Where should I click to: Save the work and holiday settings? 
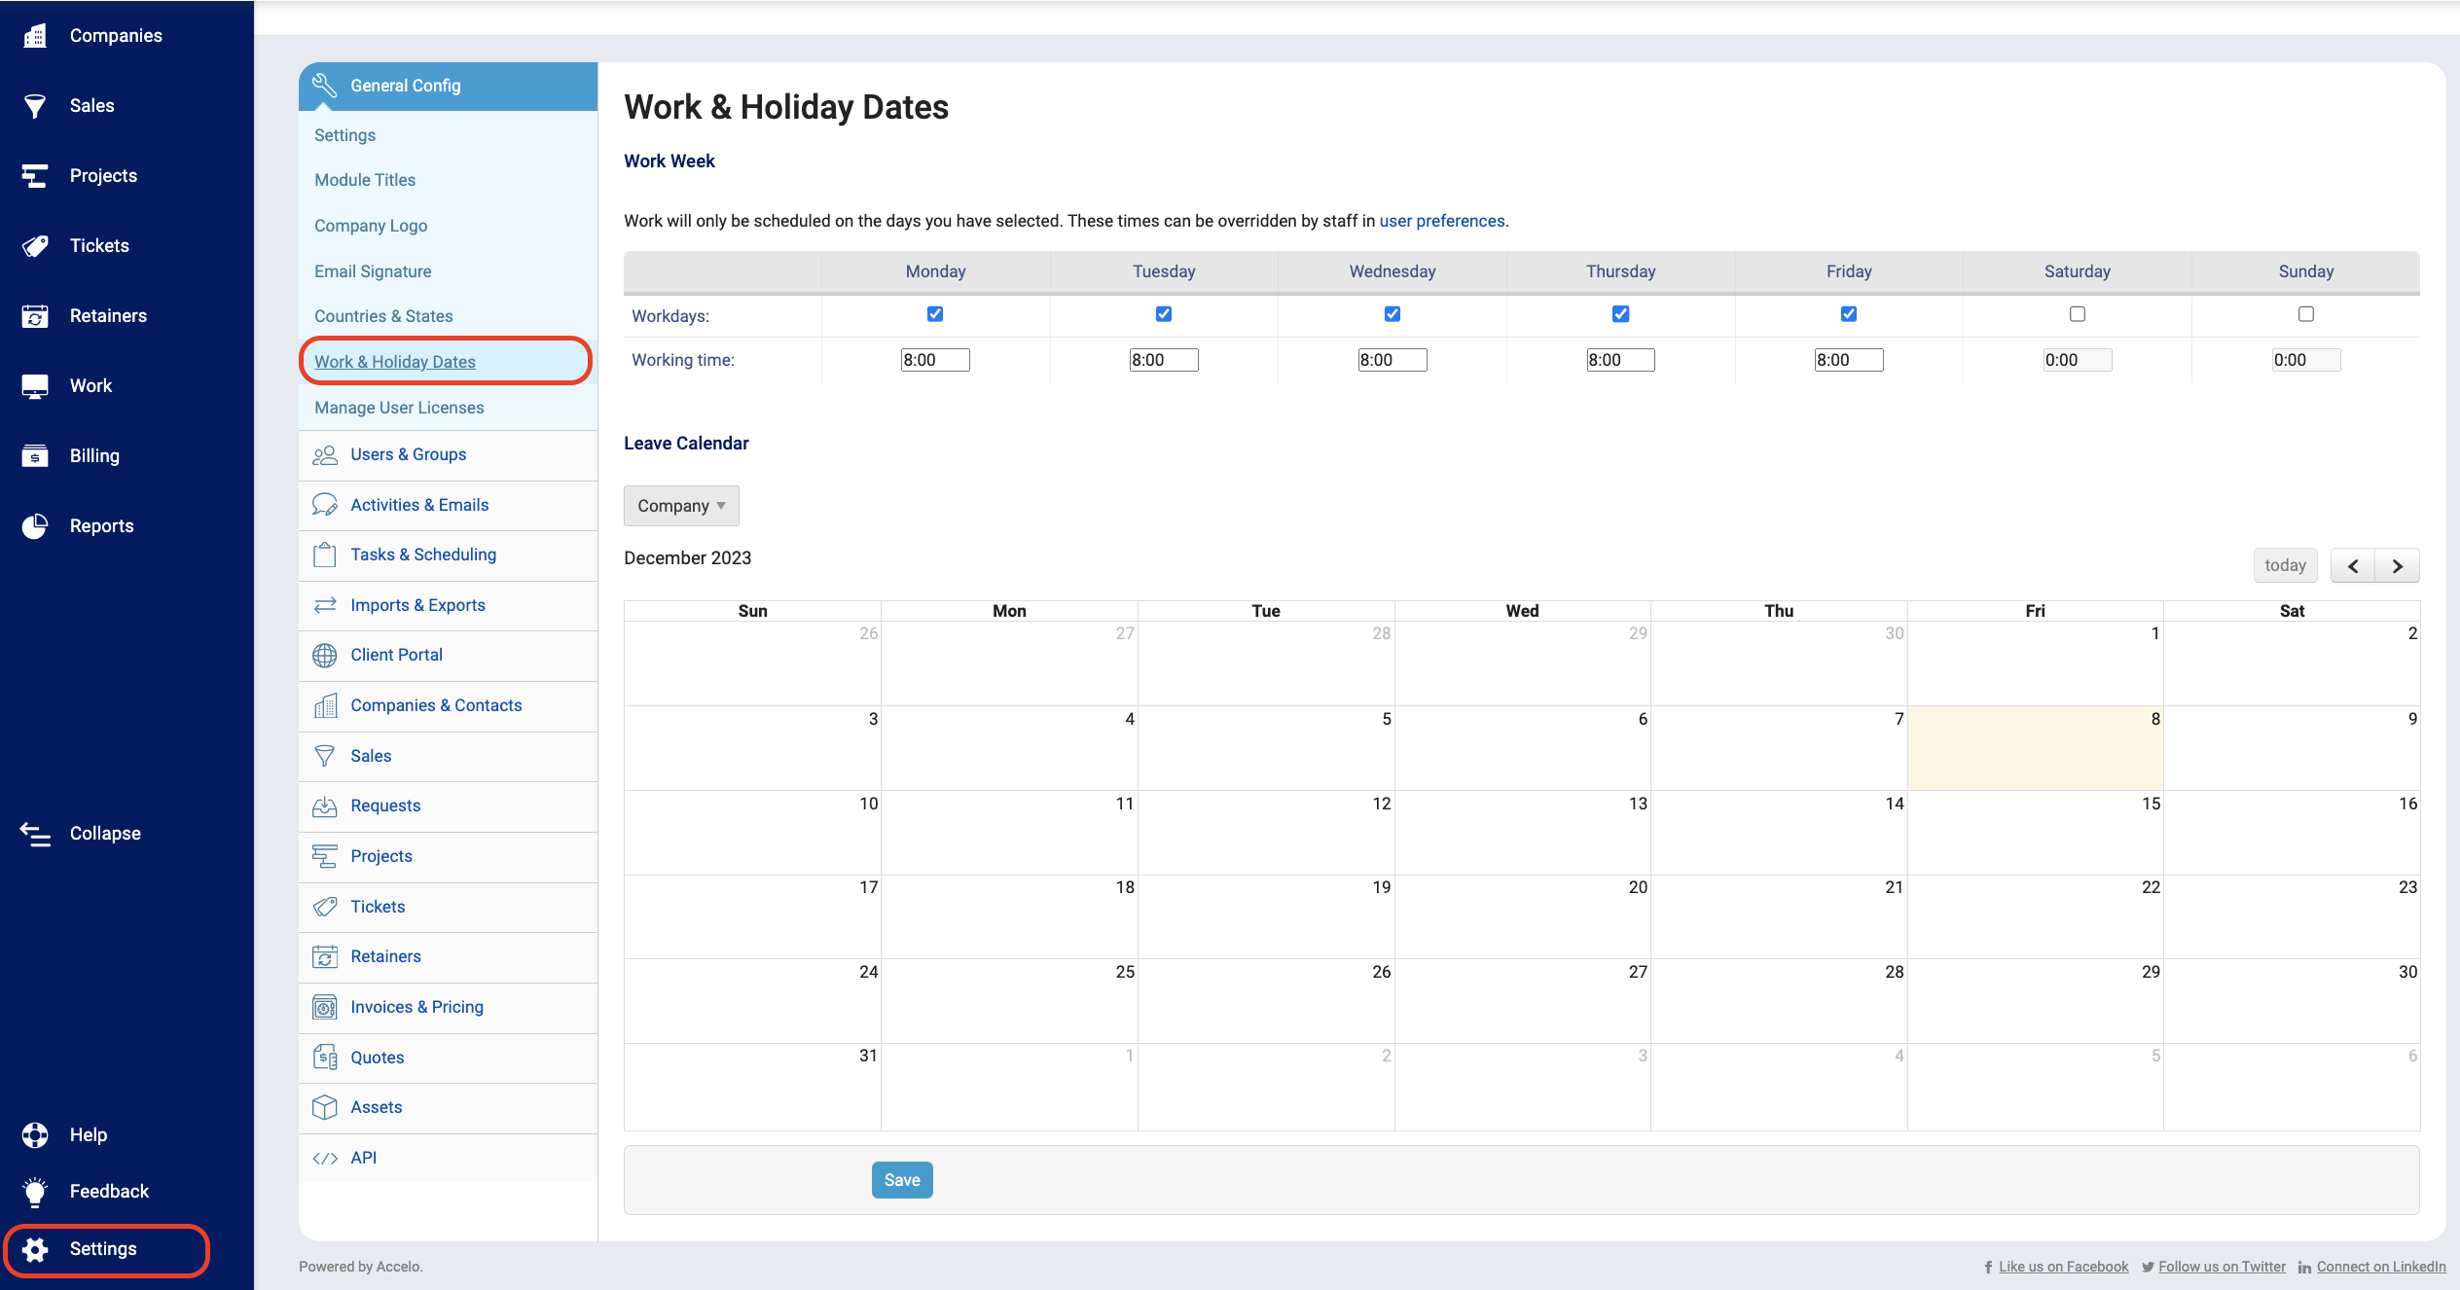[x=902, y=1180]
